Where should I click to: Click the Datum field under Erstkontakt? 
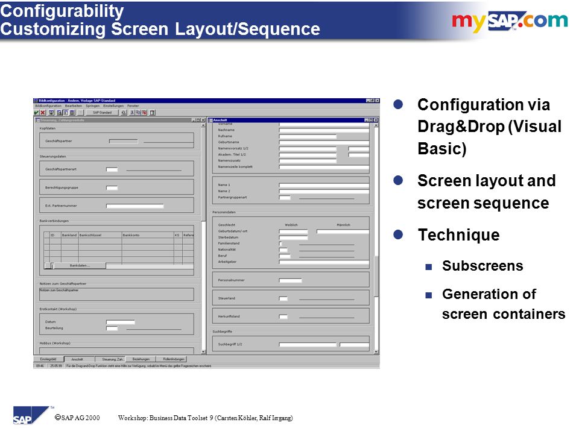pos(121,322)
